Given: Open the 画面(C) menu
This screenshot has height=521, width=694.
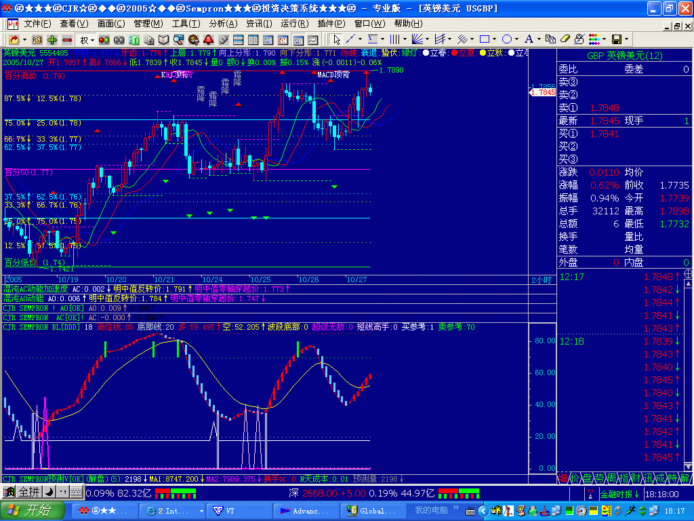Looking at the screenshot, I should (x=111, y=24).
